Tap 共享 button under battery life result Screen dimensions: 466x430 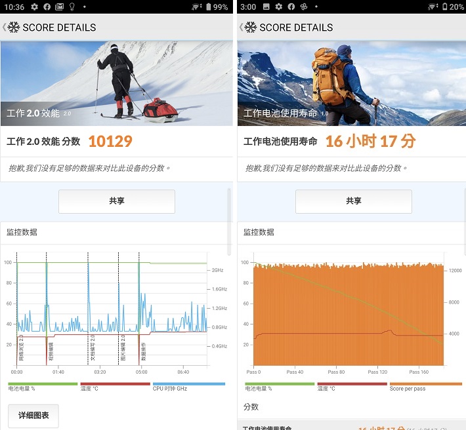[354, 201]
